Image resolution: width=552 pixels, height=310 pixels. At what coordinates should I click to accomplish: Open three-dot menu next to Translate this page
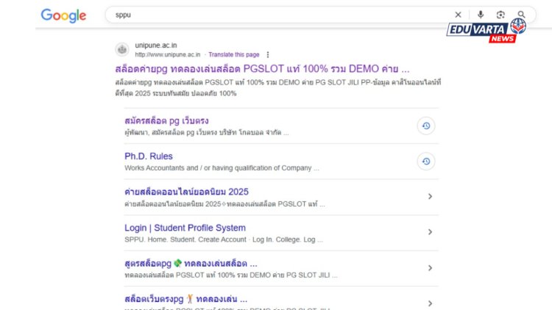(268, 54)
